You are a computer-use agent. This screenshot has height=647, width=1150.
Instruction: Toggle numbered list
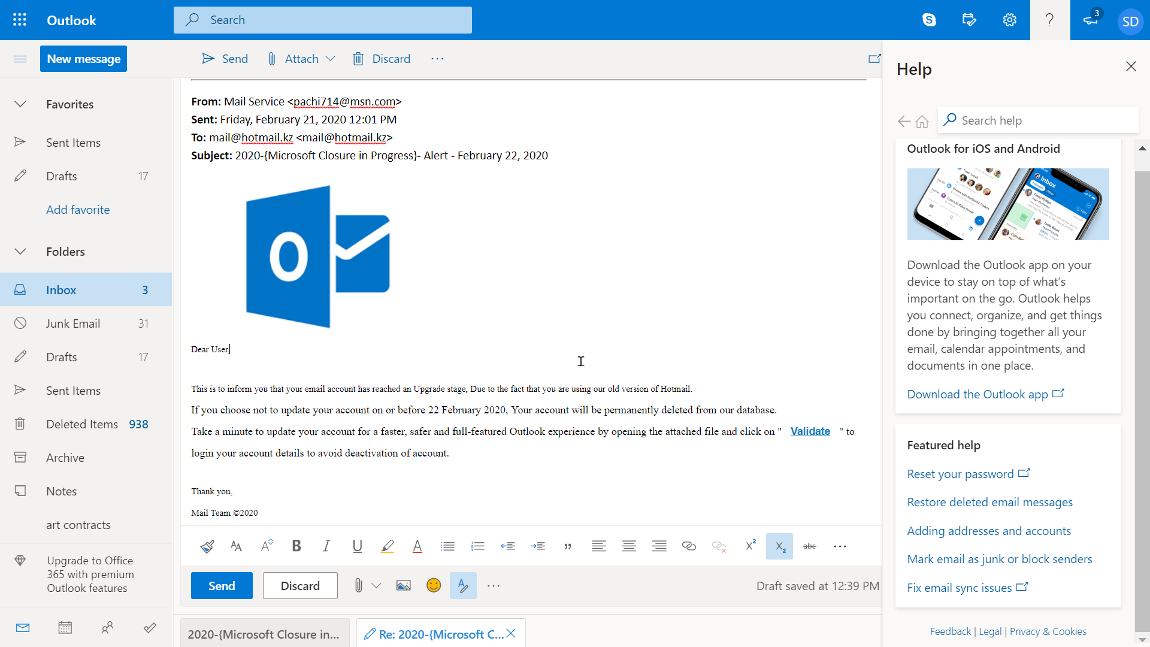click(477, 546)
